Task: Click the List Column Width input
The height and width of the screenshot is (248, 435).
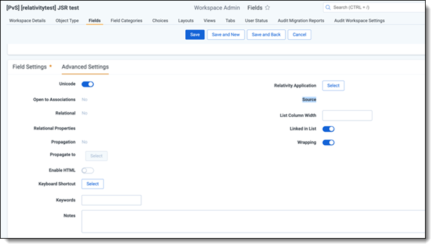Action: click(x=347, y=116)
